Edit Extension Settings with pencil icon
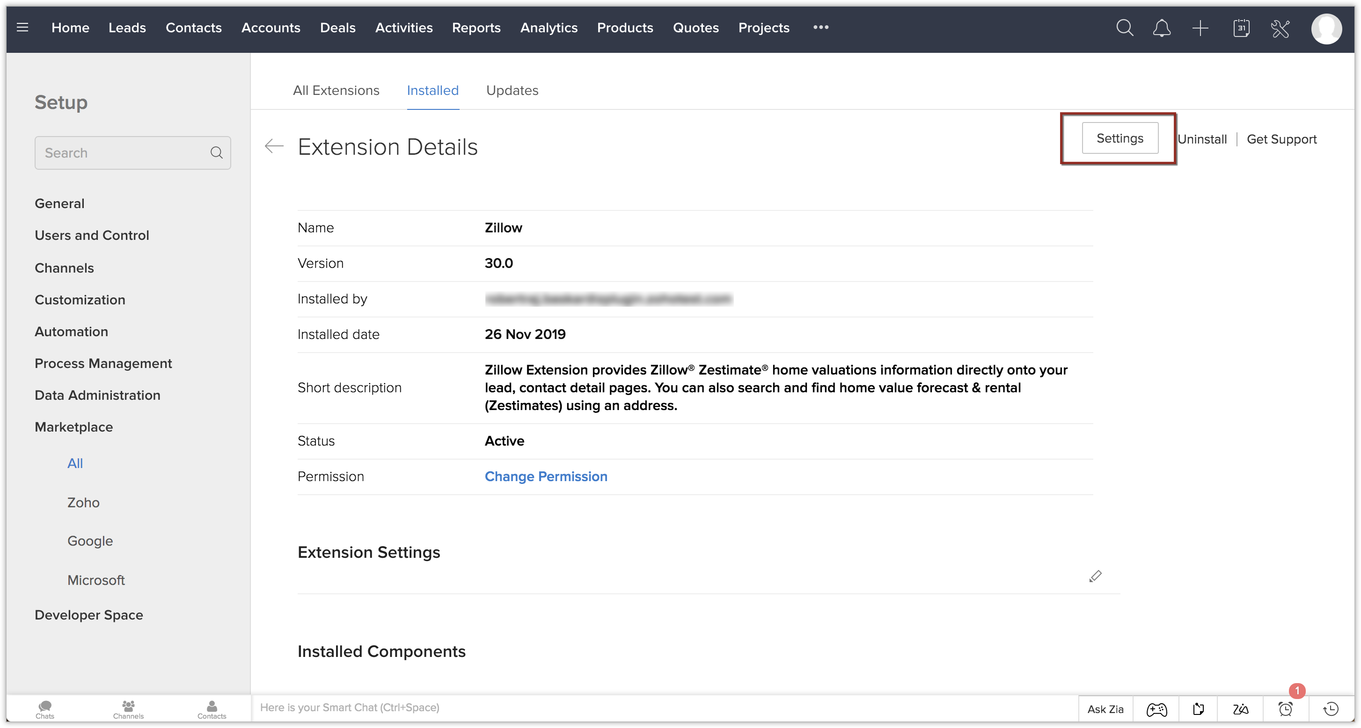 coord(1095,576)
